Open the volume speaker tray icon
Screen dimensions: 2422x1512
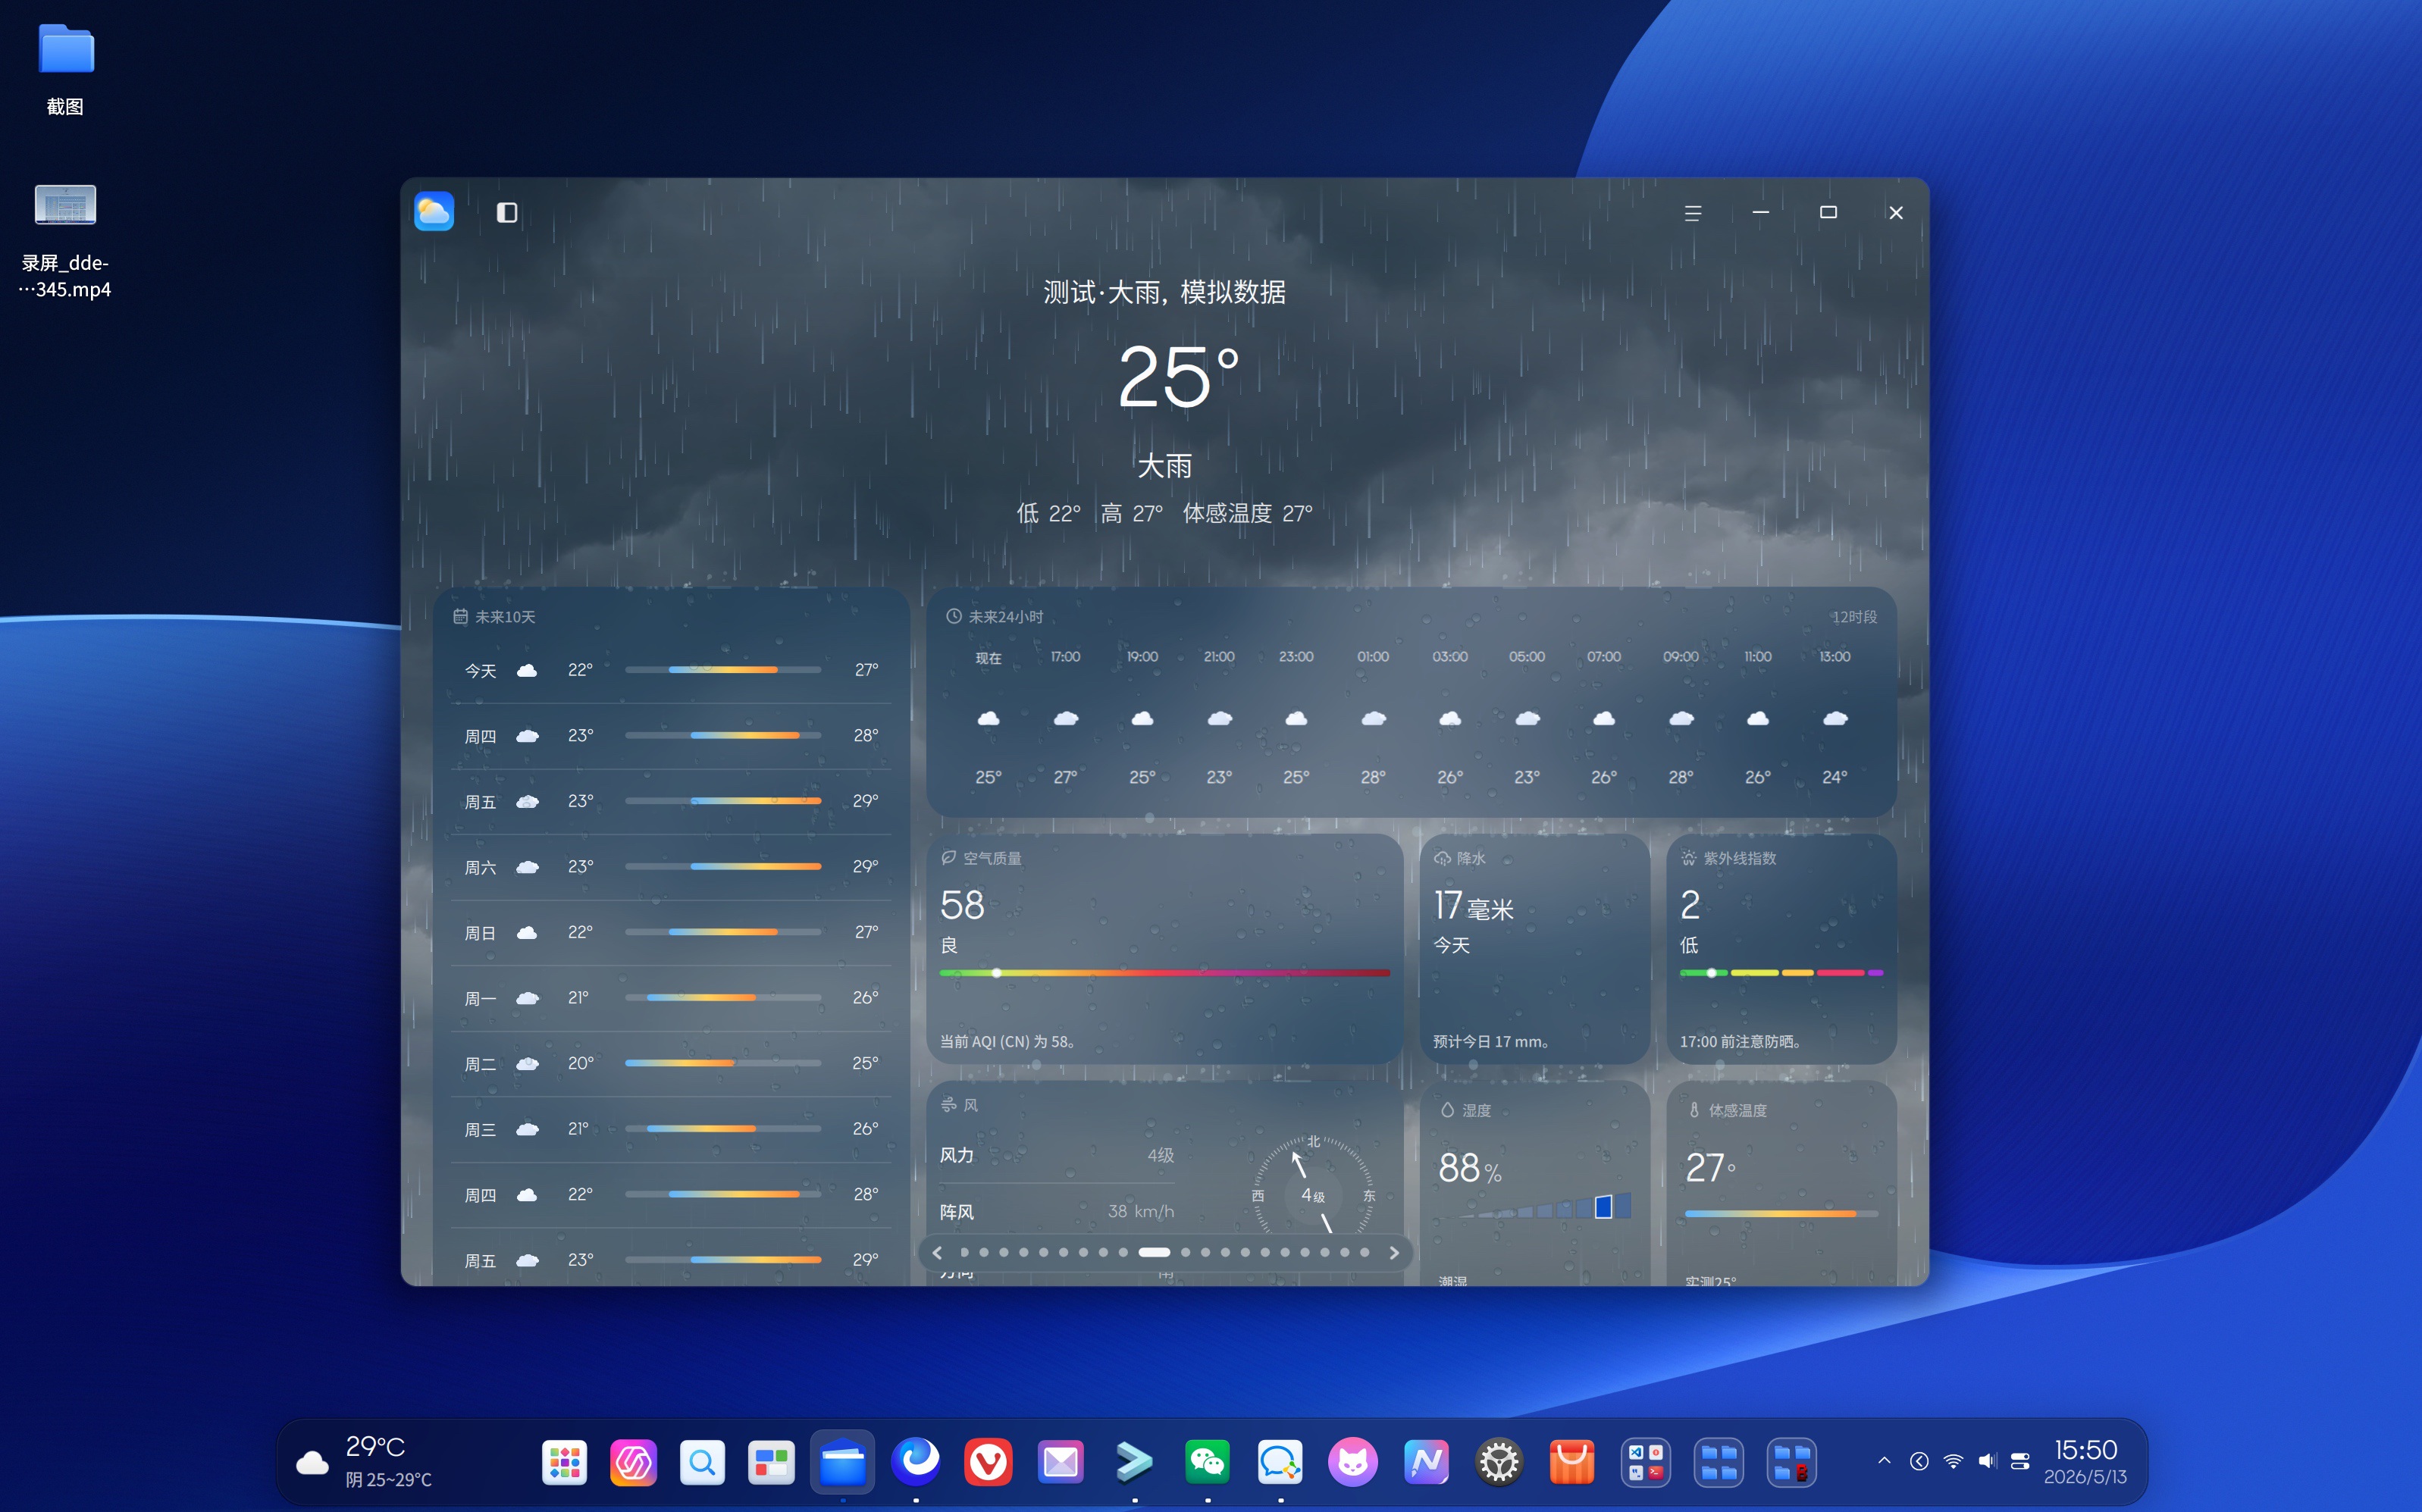[x=1987, y=1461]
